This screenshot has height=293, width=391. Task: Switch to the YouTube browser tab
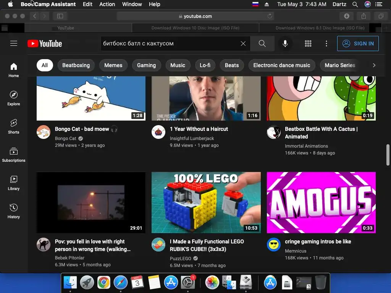coord(66,28)
